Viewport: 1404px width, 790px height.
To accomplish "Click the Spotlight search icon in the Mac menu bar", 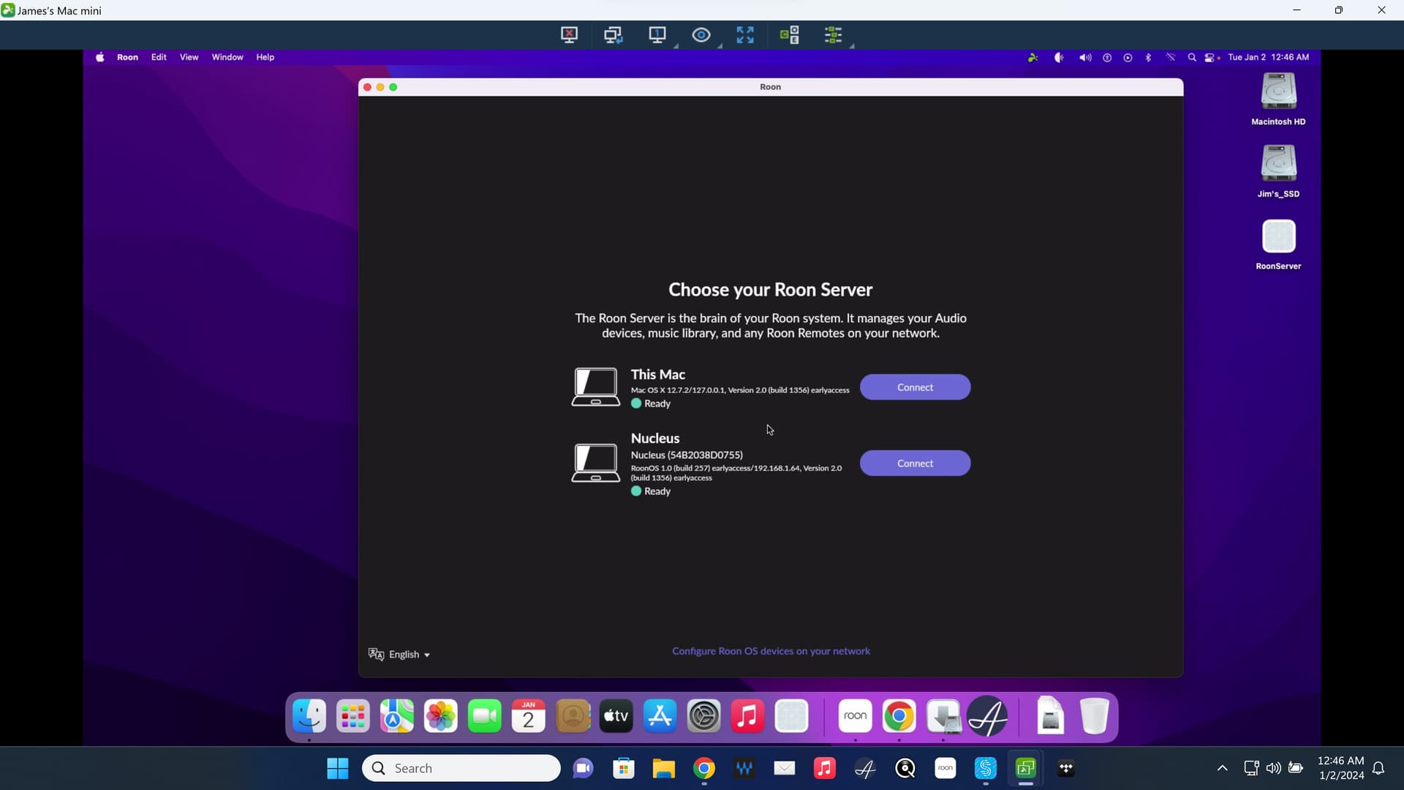I will (1192, 57).
